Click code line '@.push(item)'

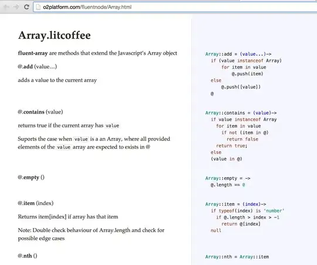coord(248,73)
